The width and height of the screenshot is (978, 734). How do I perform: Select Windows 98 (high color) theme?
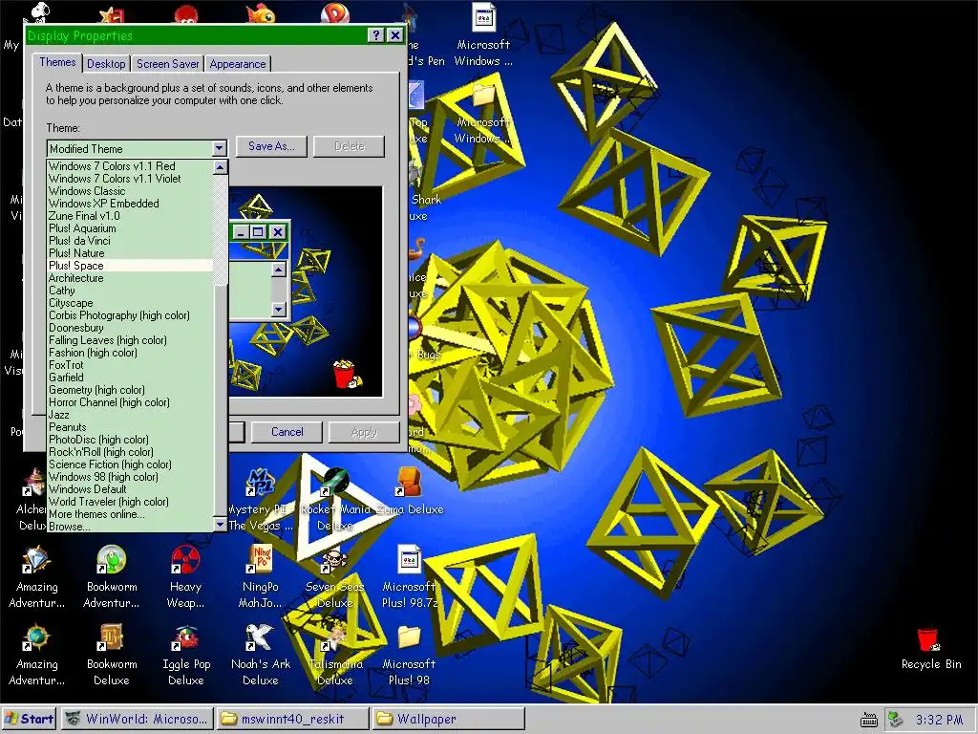click(130, 477)
